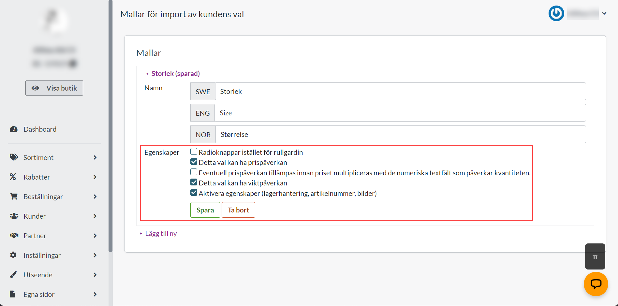Expand the Lägg till ny section

[x=161, y=234]
